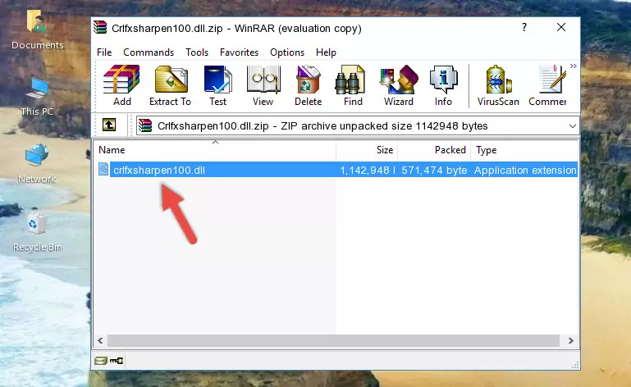The width and height of the screenshot is (631, 387).
Task: Expand the toolbar overflow chevron
Action: (x=574, y=66)
